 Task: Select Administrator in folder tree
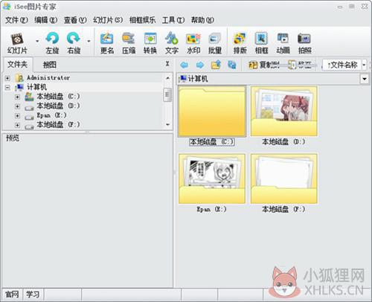(48, 78)
